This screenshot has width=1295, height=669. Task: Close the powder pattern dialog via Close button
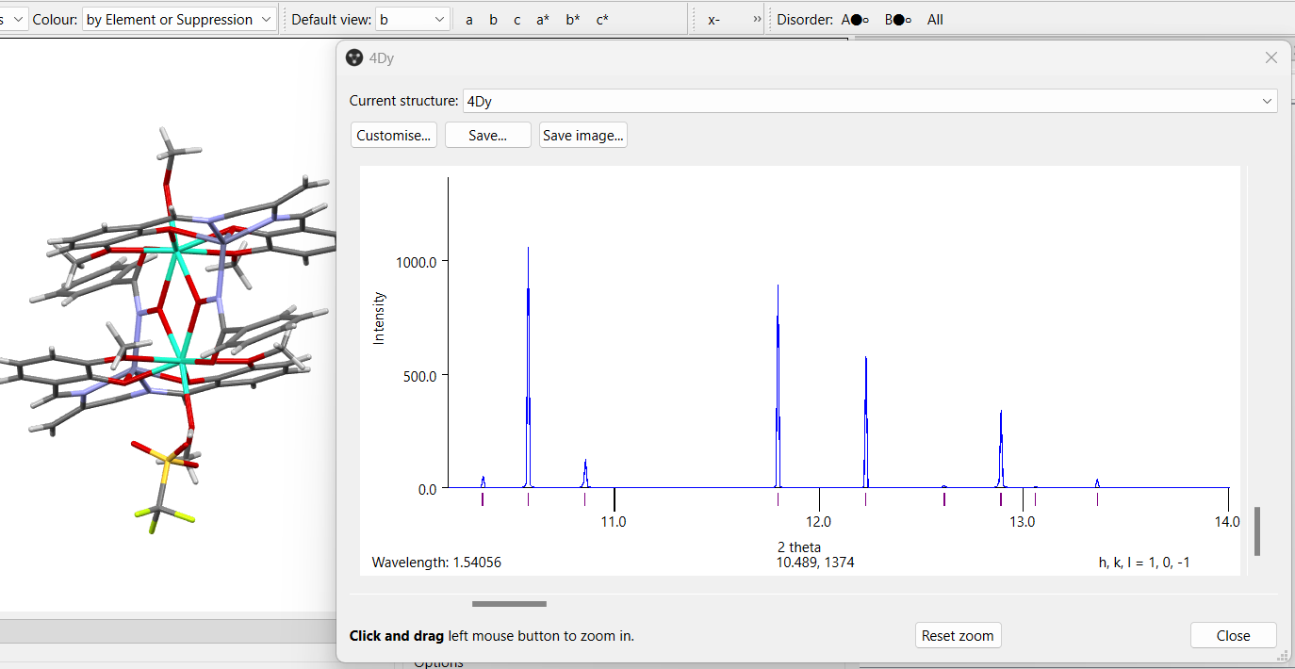[1233, 635]
